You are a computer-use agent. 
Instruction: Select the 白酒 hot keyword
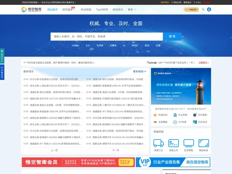[158, 45]
